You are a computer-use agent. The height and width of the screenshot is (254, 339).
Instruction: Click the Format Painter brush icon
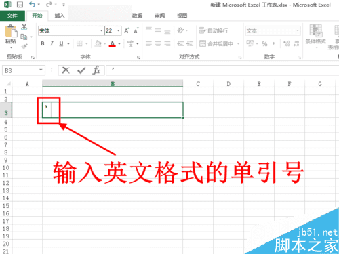24,46
